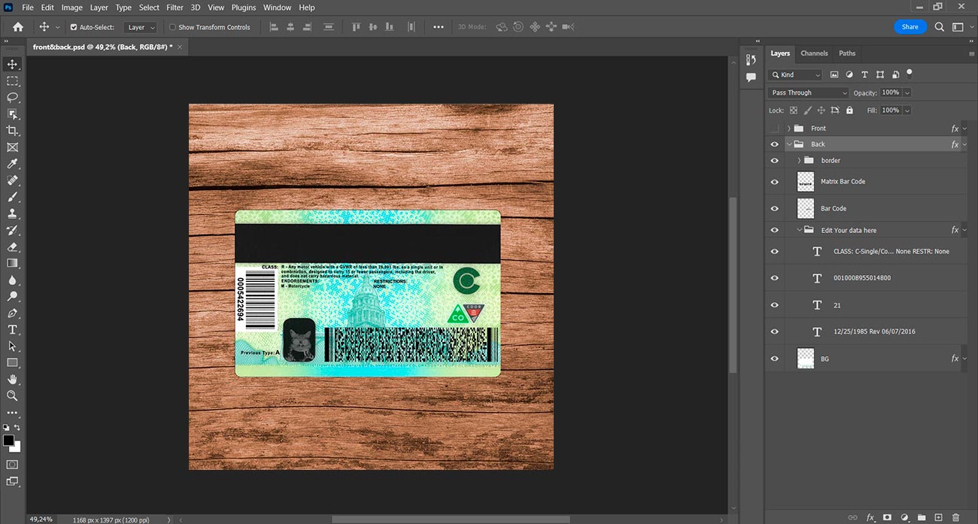
Task: Expand the border layer group
Action: (x=798, y=161)
